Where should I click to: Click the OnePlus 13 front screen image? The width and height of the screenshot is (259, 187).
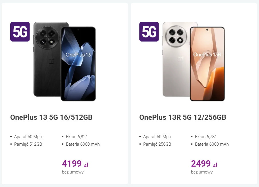pyautogui.click(x=78, y=64)
